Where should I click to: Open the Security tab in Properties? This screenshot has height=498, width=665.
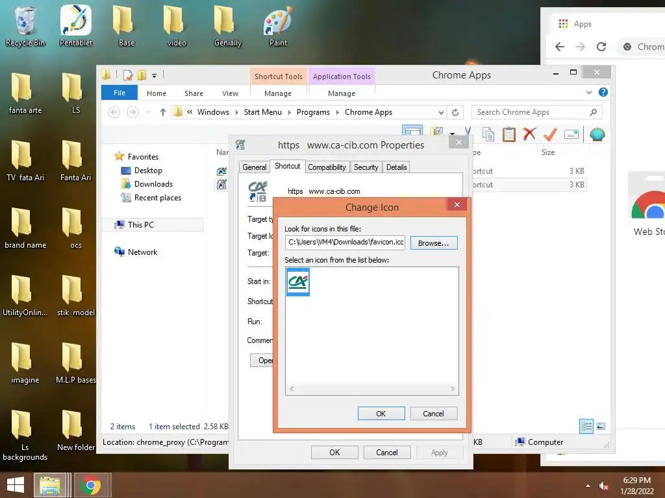coord(366,167)
